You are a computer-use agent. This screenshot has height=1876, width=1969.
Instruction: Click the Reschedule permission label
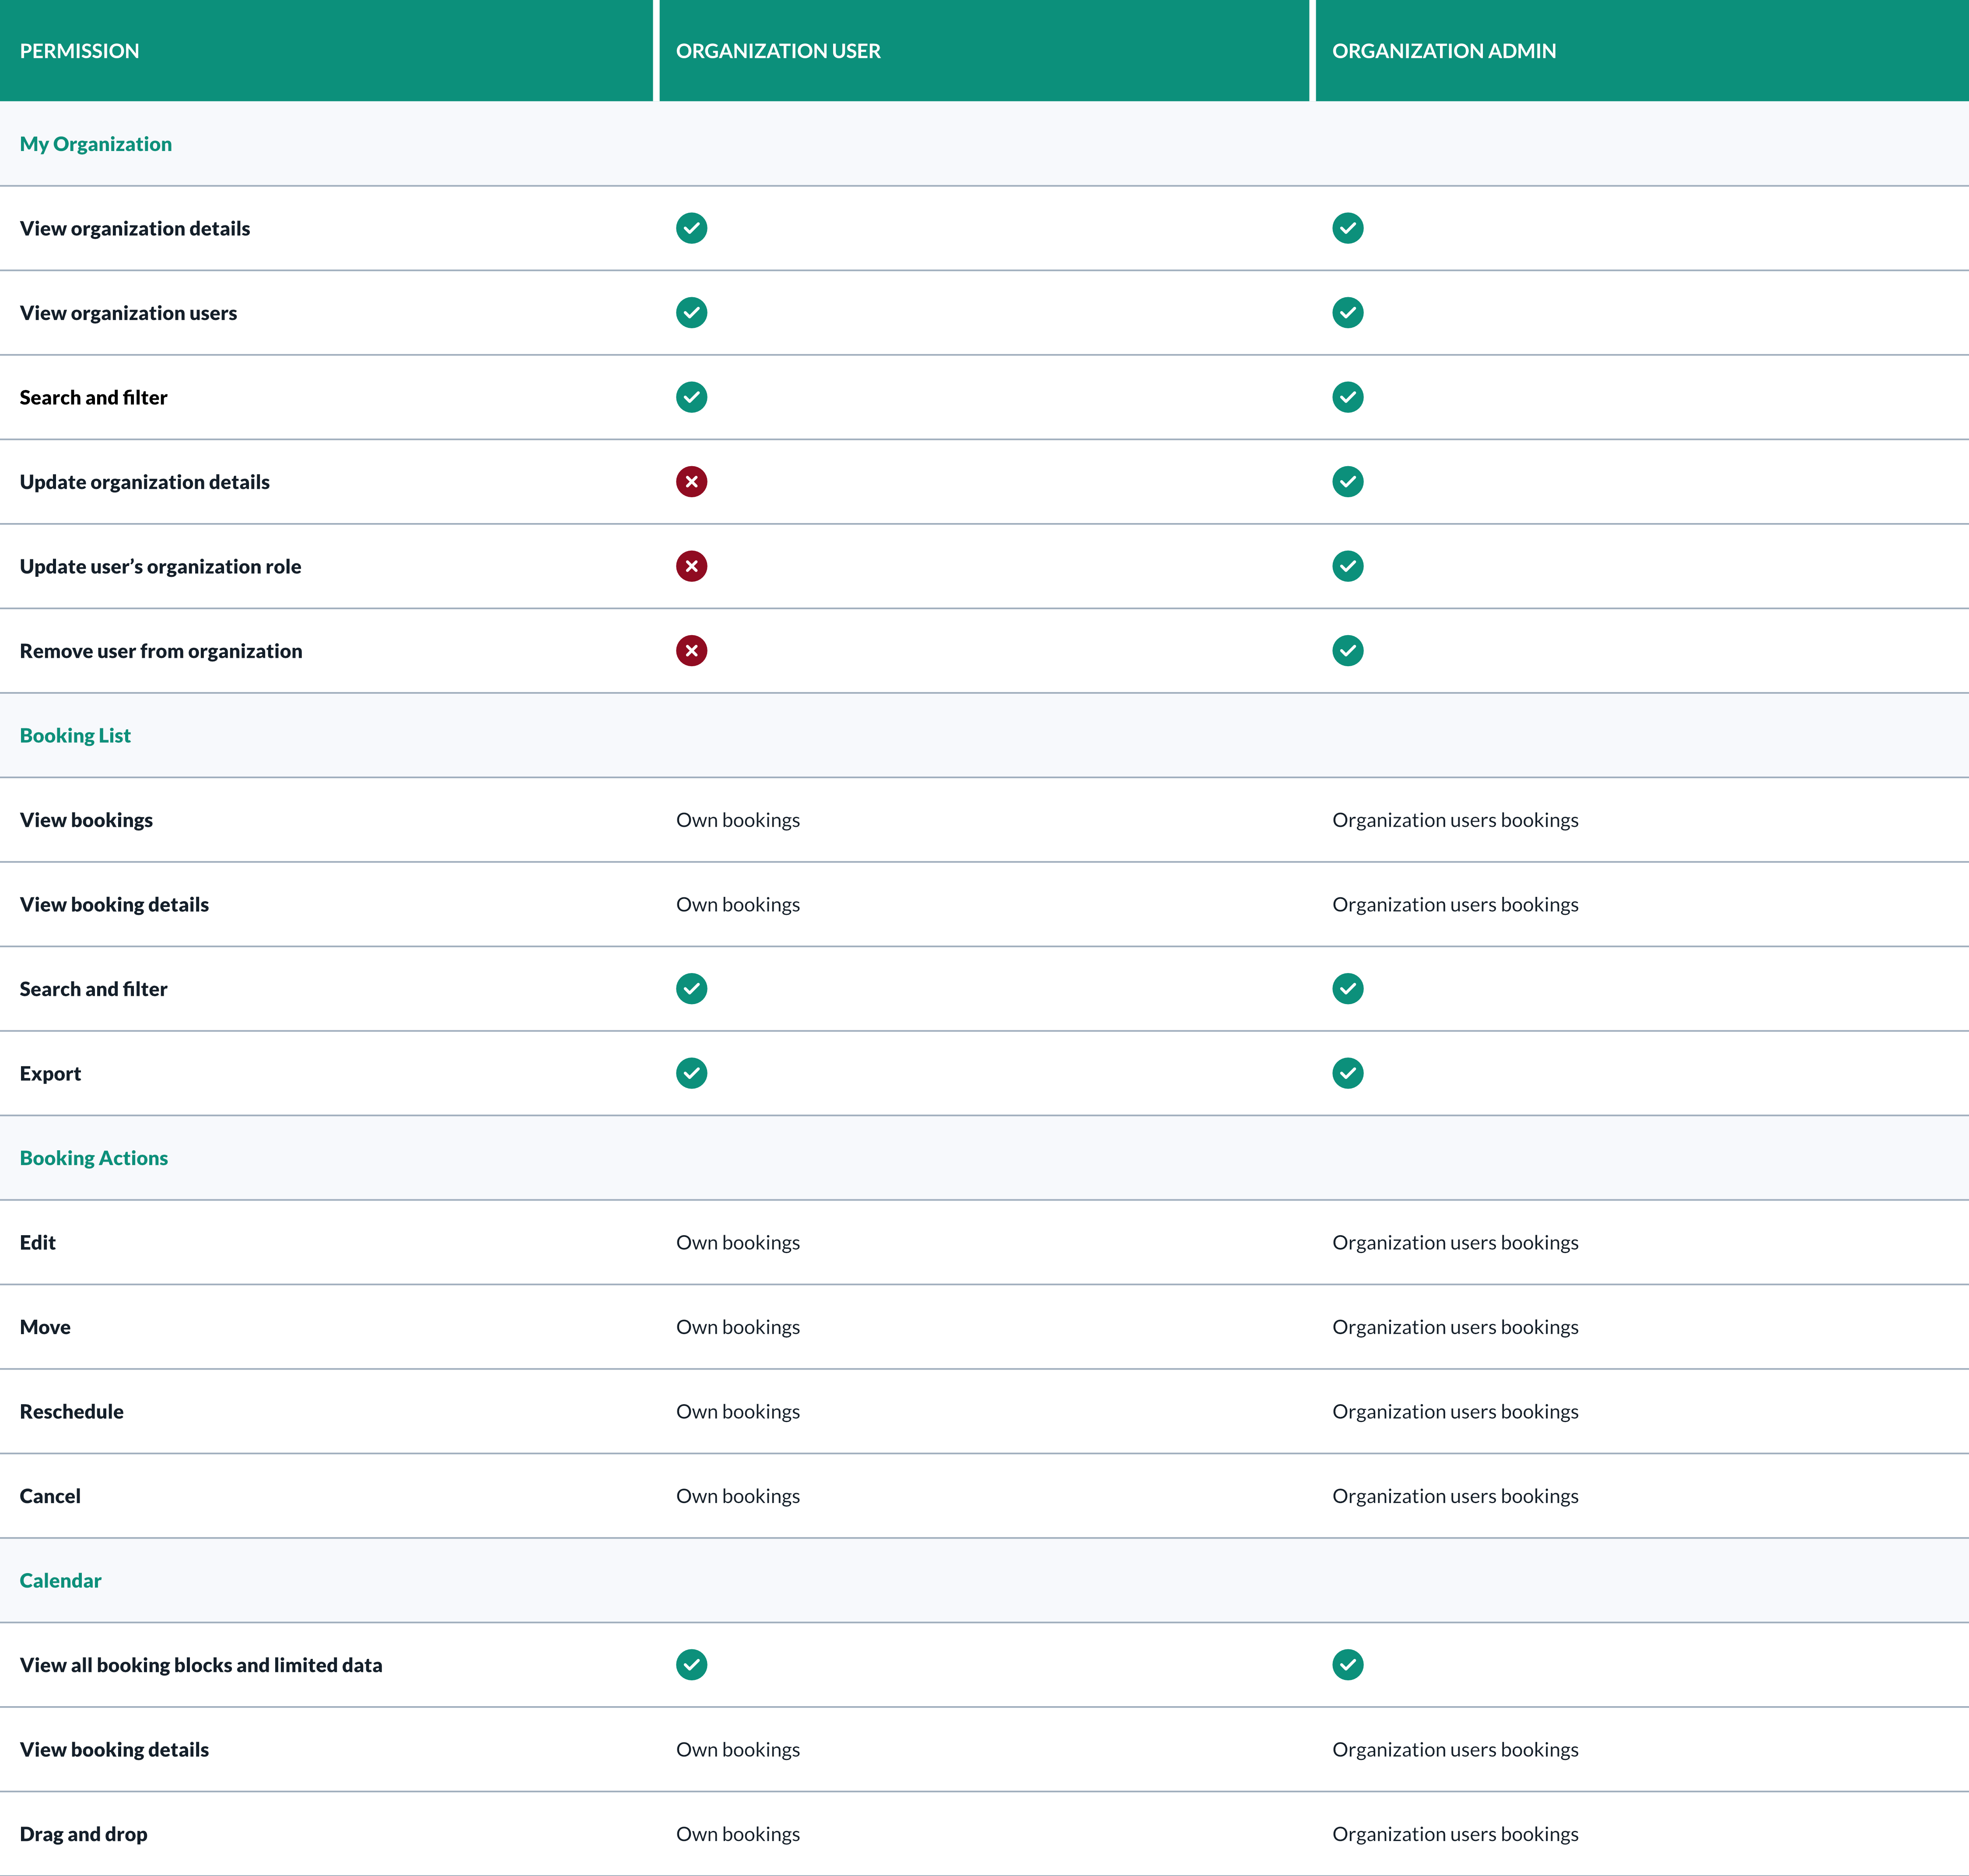(71, 1411)
